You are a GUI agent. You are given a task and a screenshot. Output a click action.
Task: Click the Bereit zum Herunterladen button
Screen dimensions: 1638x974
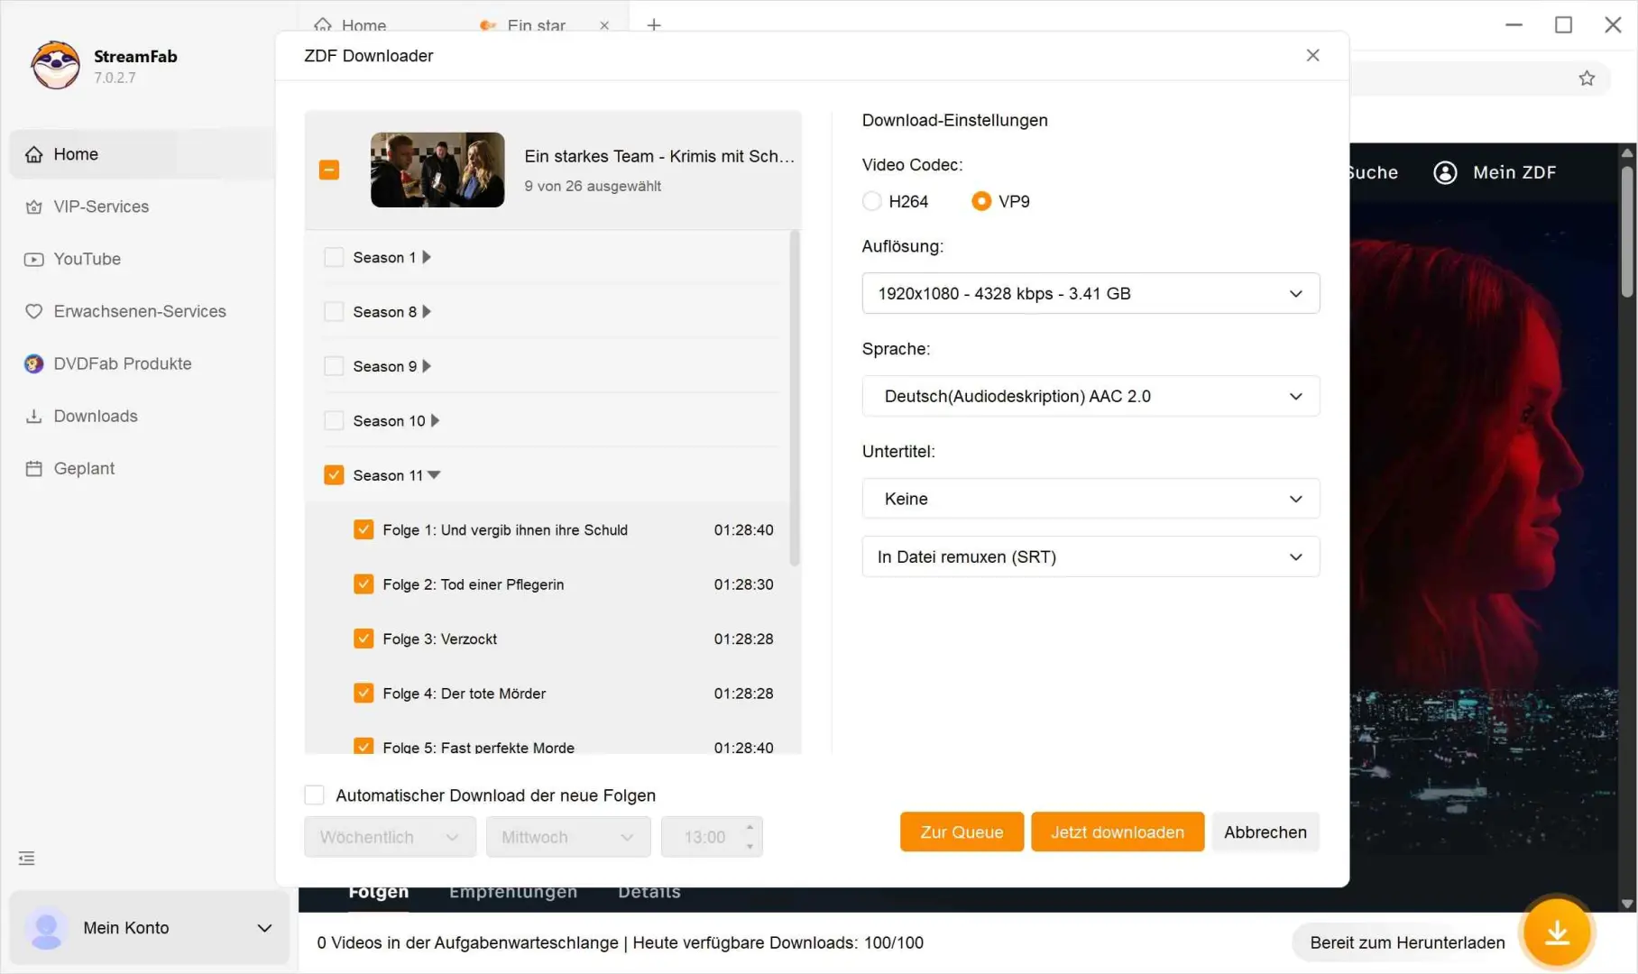[x=1407, y=942]
